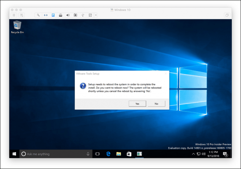The image size is (241, 169).
Task: Open the Windows Store from the taskbar
Action: (129, 154)
